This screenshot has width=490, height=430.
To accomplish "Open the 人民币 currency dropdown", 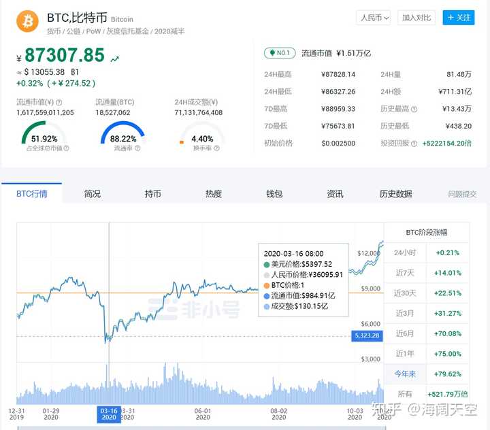I will pos(374,18).
